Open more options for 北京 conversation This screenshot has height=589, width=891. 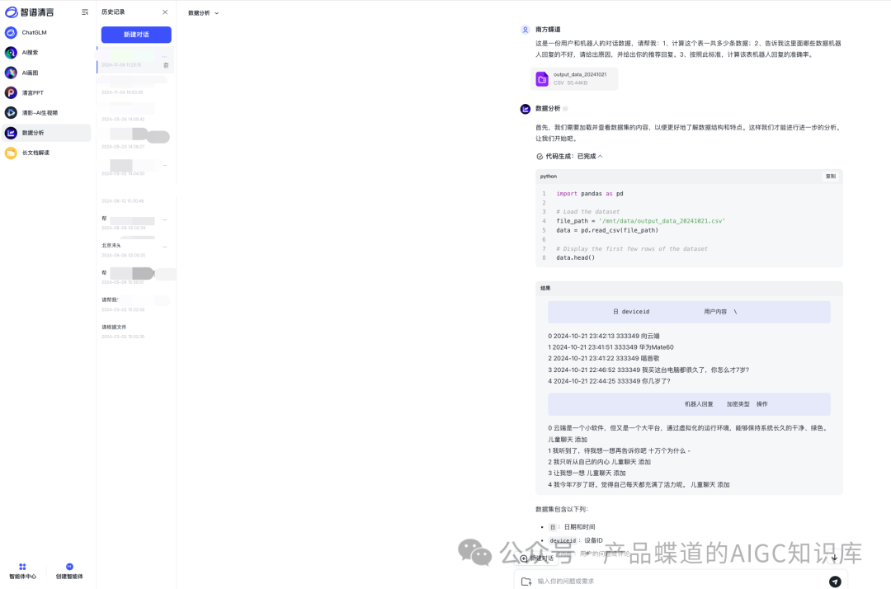click(x=165, y=247)
